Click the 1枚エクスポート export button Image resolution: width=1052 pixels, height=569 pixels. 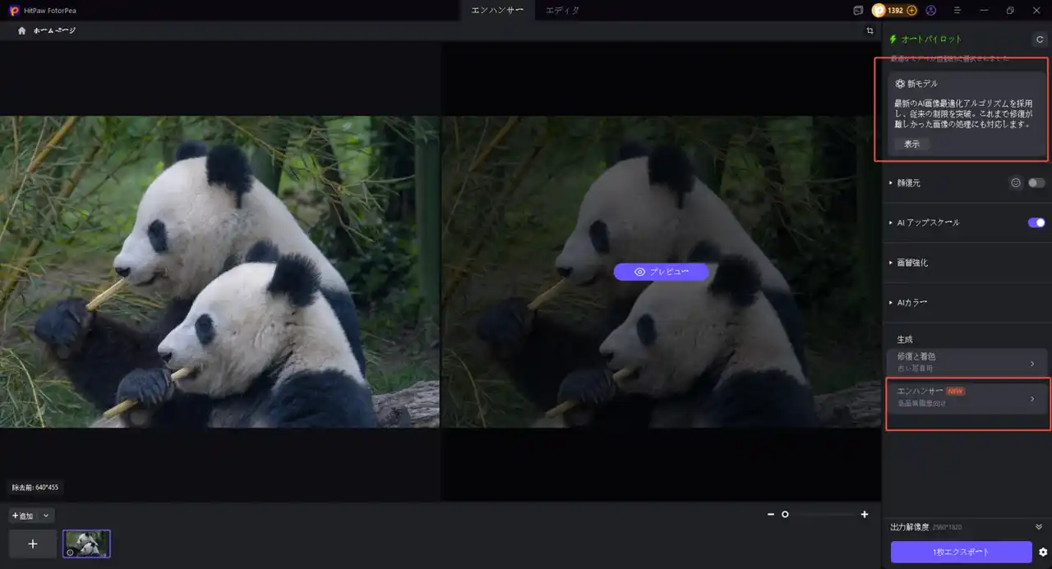coord(961,552)
